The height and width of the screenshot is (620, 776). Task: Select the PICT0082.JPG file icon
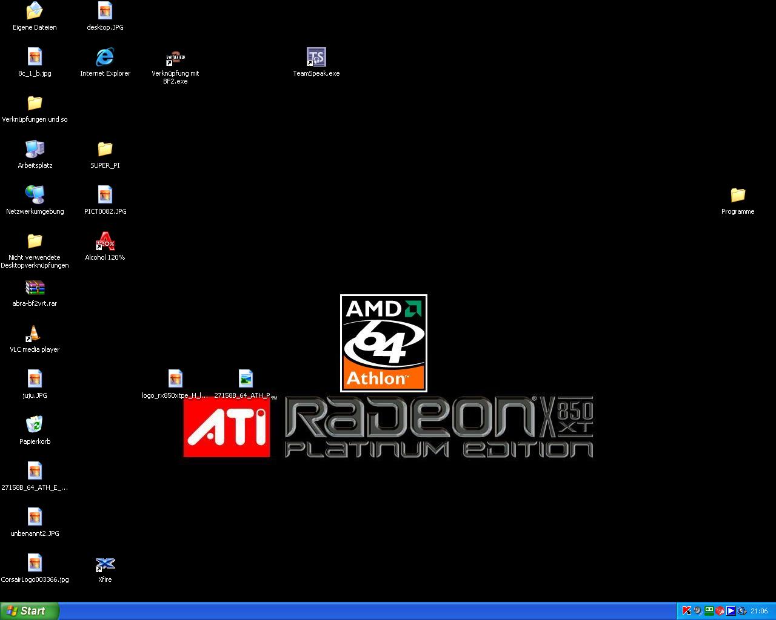pos(105,195)
